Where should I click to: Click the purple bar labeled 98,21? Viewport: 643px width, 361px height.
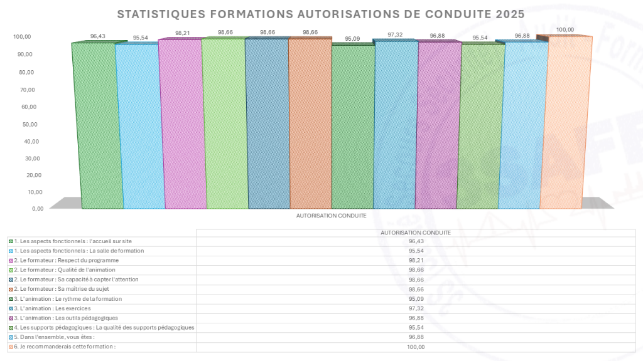point(183,123)
